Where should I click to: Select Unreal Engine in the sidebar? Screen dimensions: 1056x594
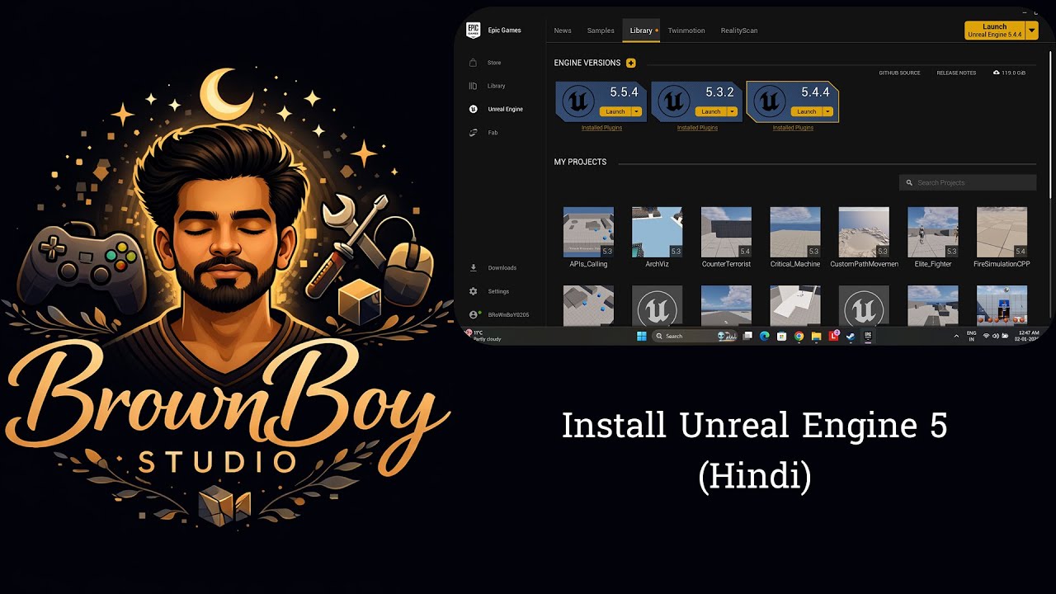(x=496, y=109)
